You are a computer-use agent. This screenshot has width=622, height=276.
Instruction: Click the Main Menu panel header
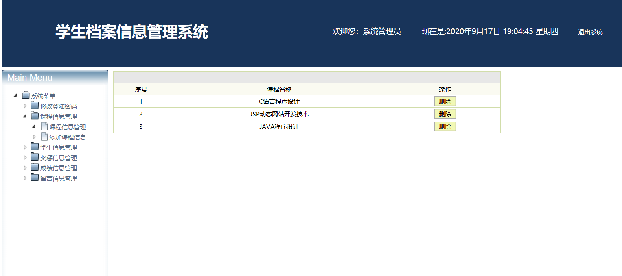point(55,77)
